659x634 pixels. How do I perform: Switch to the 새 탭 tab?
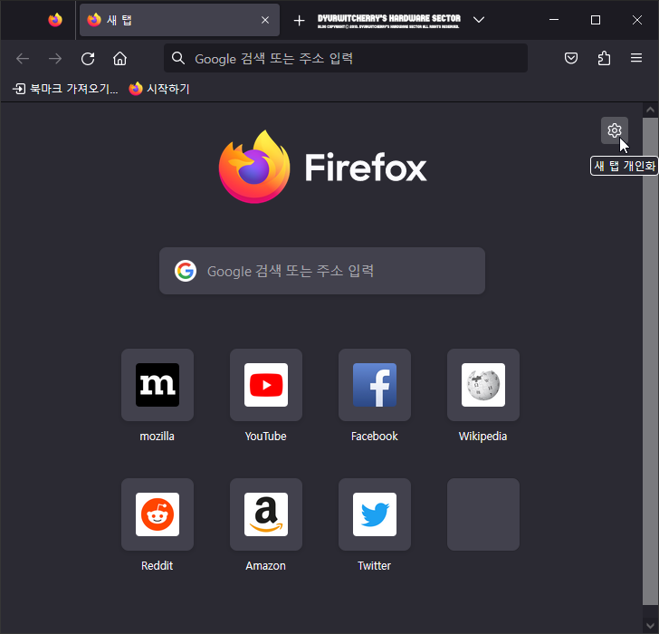[x=179, y=20]
